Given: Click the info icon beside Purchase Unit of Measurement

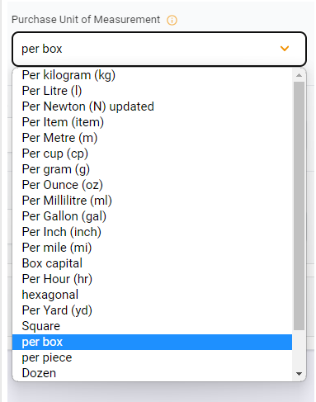Looking at the screenshot, I should 172,20.
